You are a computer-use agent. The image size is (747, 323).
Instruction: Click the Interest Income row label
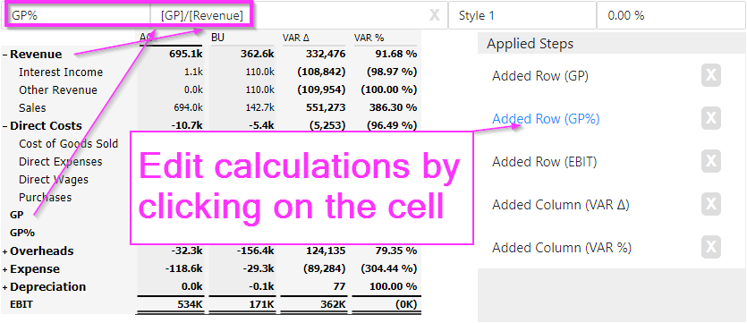pyautogui.click(x=61, y=72)
